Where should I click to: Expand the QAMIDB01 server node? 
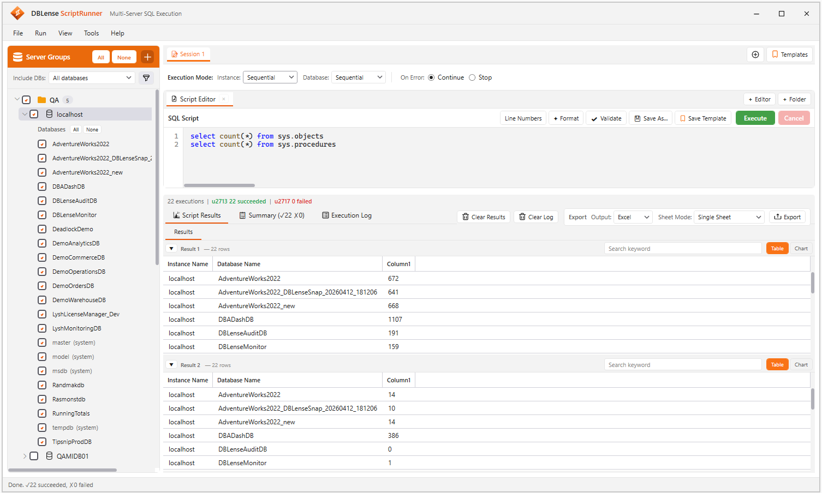(25, 456)
